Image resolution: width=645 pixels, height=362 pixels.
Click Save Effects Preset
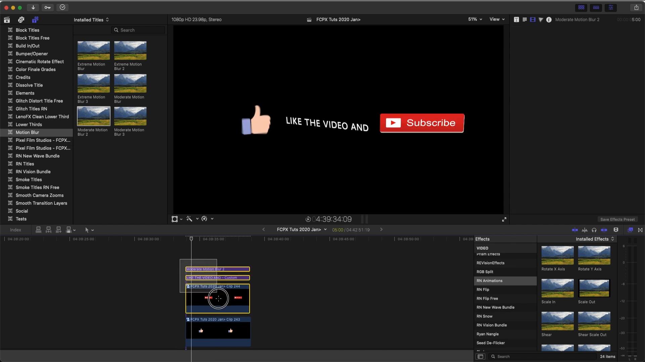617,219
